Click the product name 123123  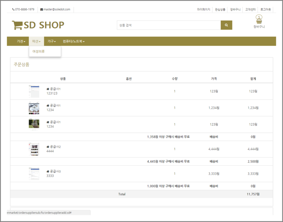pyautogui.click(x=52, y=93)
